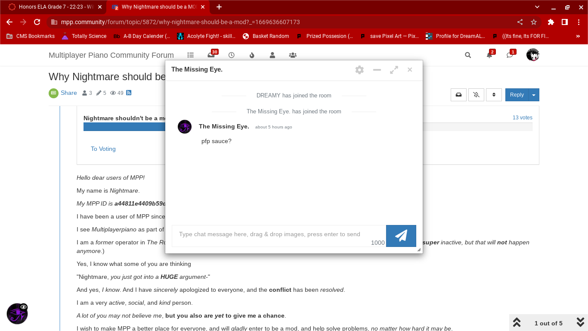
Task: Open post sort order dropdown
Action: coord(494,95)
